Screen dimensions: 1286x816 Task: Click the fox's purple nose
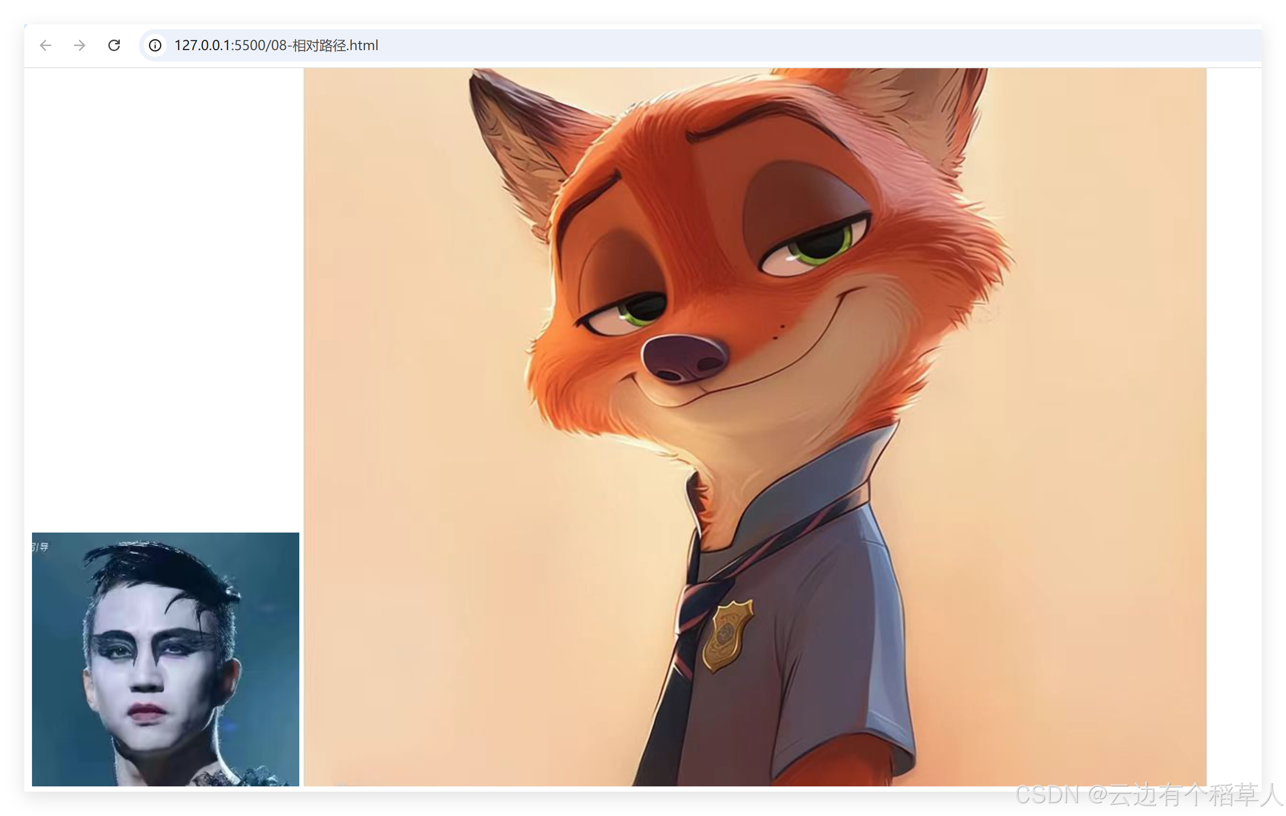point(685,358)
